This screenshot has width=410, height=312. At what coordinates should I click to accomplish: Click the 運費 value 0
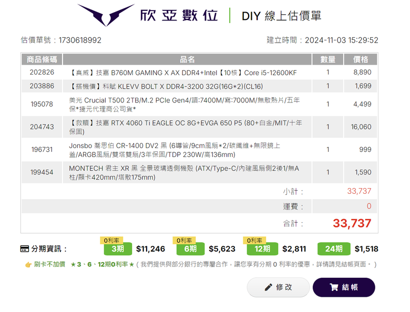[x=369, y=206]
